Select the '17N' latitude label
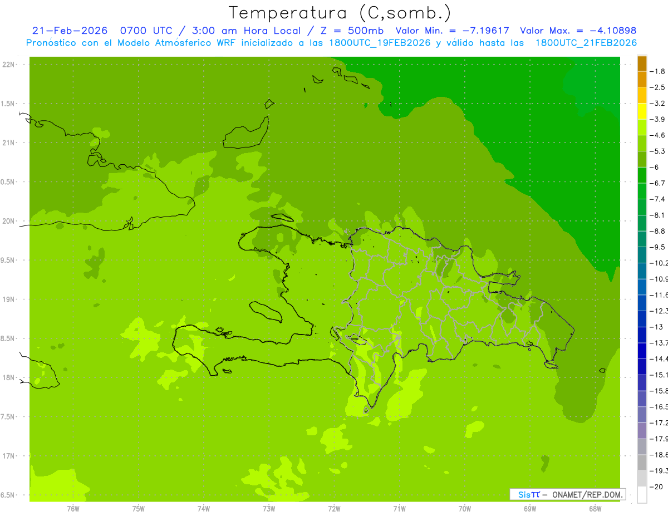Image resolution: width=668 pixels, height=516 pixels. click(x=9, y=456)
